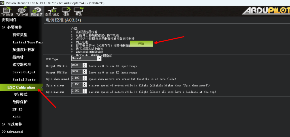Click the minimum speed in flight description
The height and width of the screenshot is (137, 290).
point(149,86)
